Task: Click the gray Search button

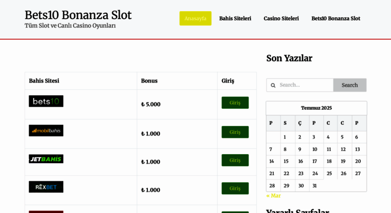Action: click(350, 85)
